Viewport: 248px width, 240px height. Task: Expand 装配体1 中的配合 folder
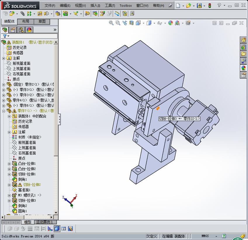[9, 116]
